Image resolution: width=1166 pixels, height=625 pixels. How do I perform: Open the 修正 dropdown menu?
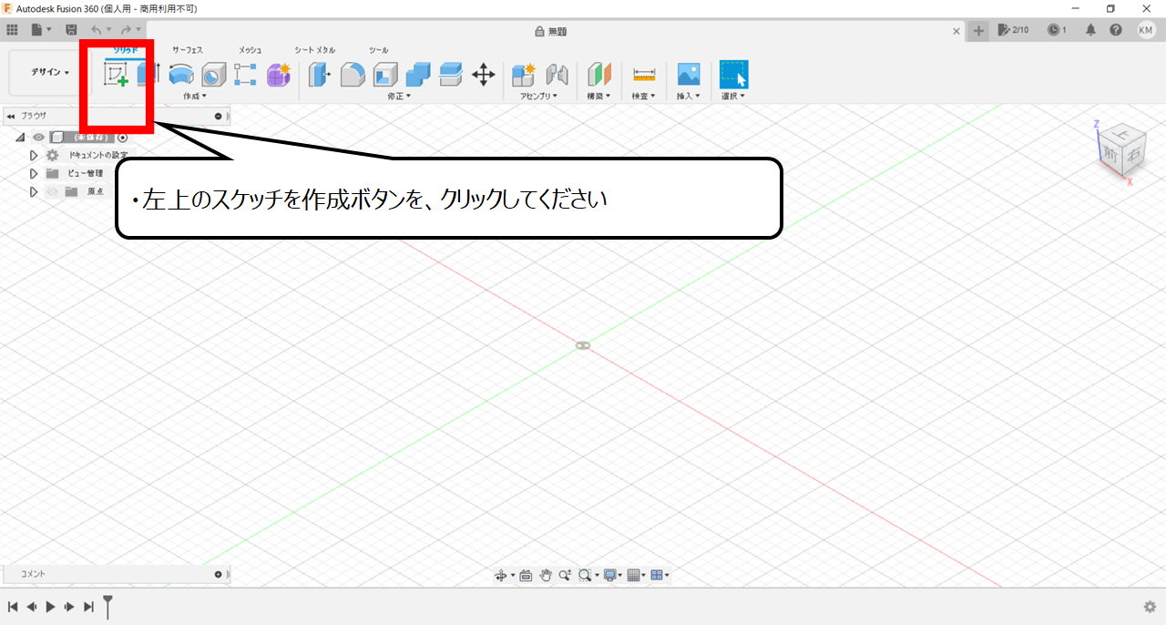pos(399,96)
